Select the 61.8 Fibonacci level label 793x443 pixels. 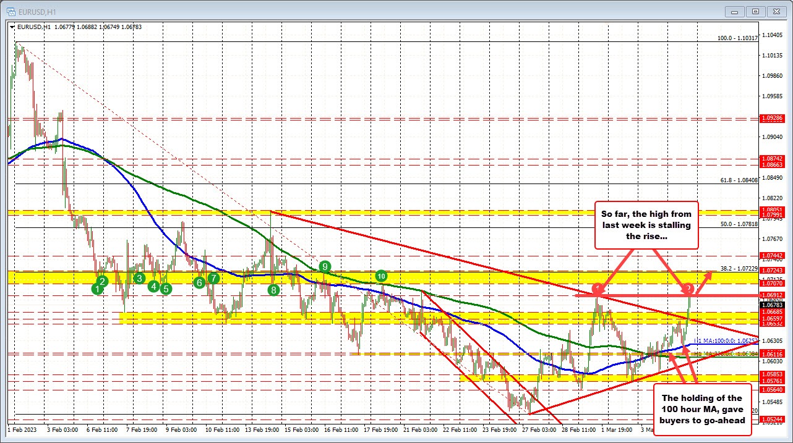click(735, 180)
